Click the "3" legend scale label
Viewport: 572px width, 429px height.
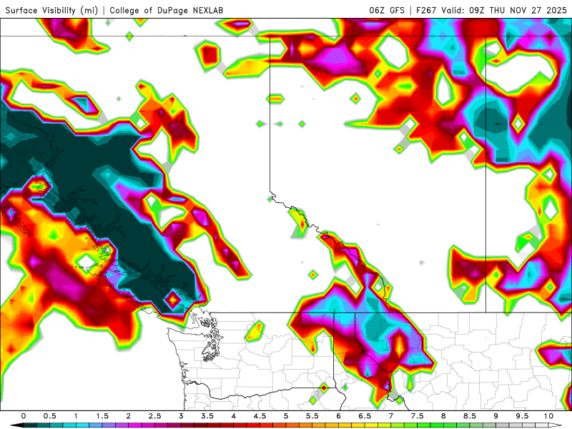pos(181,416)
